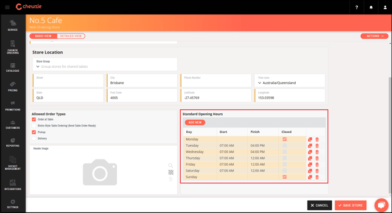Image resolution: width=392 pixels, height=213 pixels.
Task: Click the header image search icon
Action: pos(170,165)
